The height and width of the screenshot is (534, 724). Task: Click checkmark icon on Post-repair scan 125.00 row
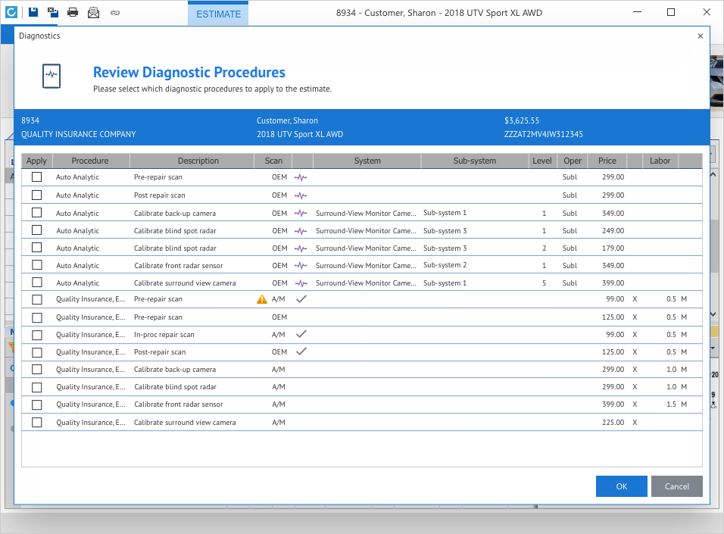point(301,351)
